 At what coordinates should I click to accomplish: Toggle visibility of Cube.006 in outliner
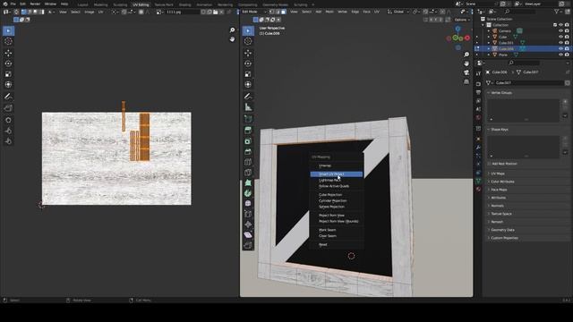[x=561, y=48]
